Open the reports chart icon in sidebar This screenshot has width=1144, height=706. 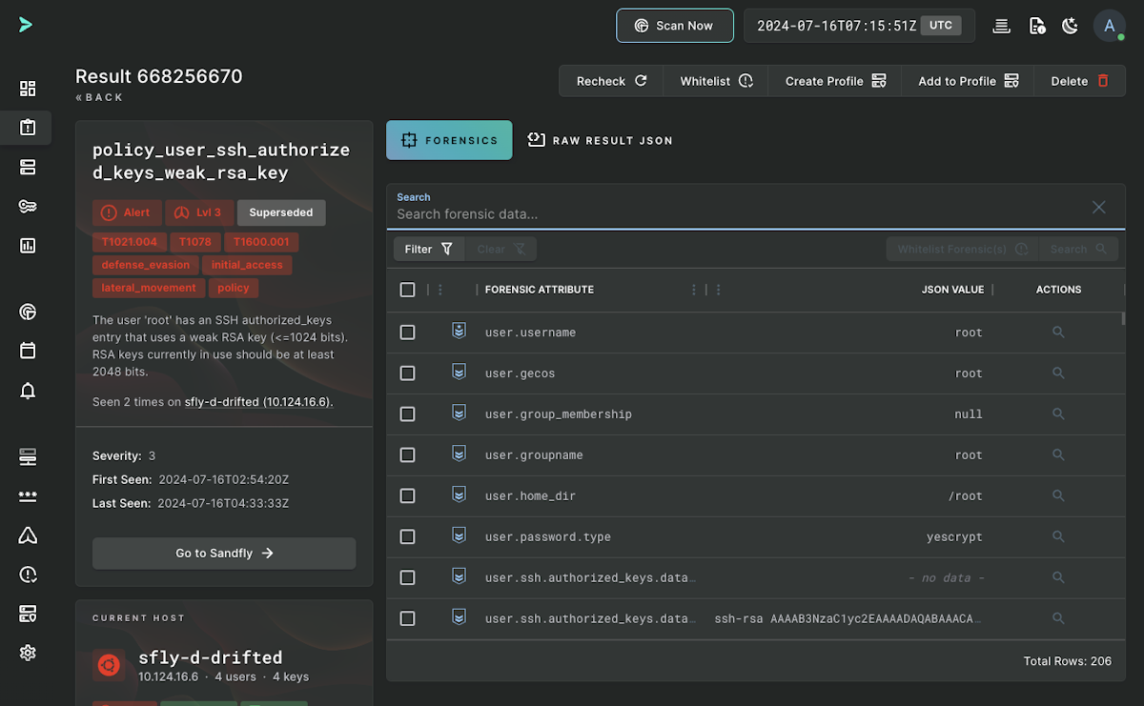tap(28, 245)
